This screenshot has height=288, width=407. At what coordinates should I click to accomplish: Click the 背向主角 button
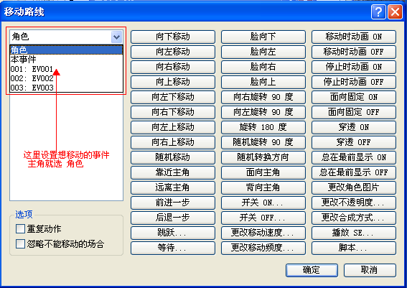point(263,187)
